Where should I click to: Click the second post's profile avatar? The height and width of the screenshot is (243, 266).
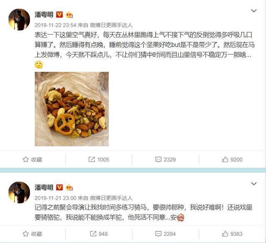click(x=19, y=192)
